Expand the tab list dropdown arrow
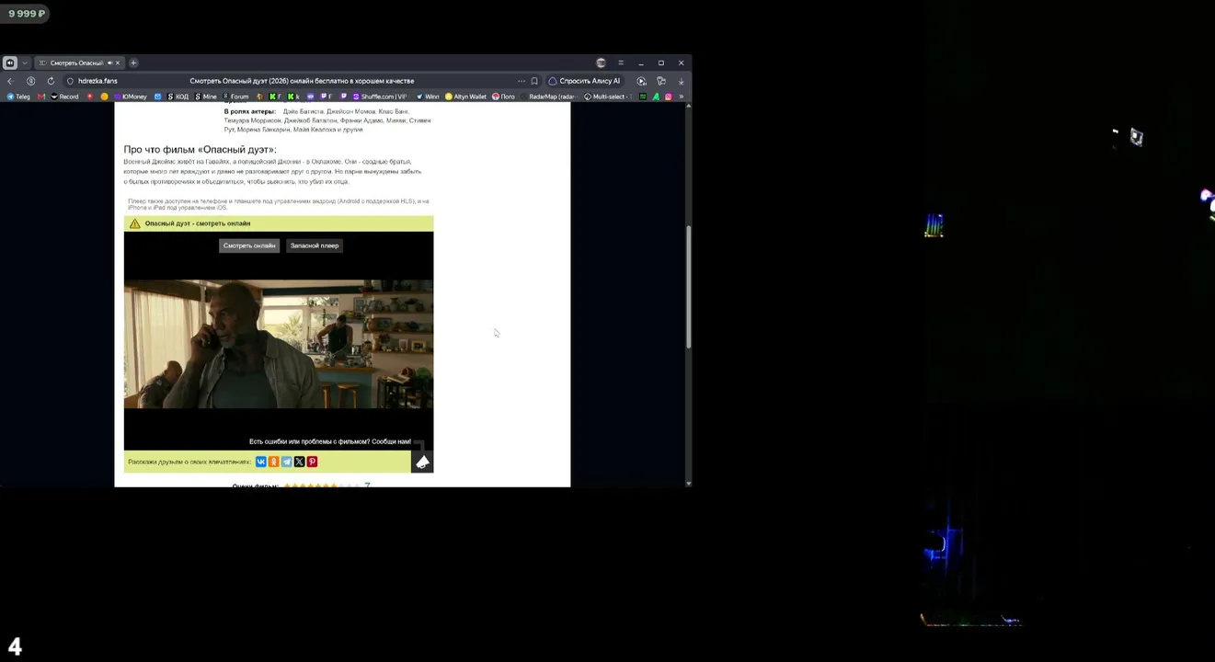This screenshot has height=662, width=1215. [25, 63]
